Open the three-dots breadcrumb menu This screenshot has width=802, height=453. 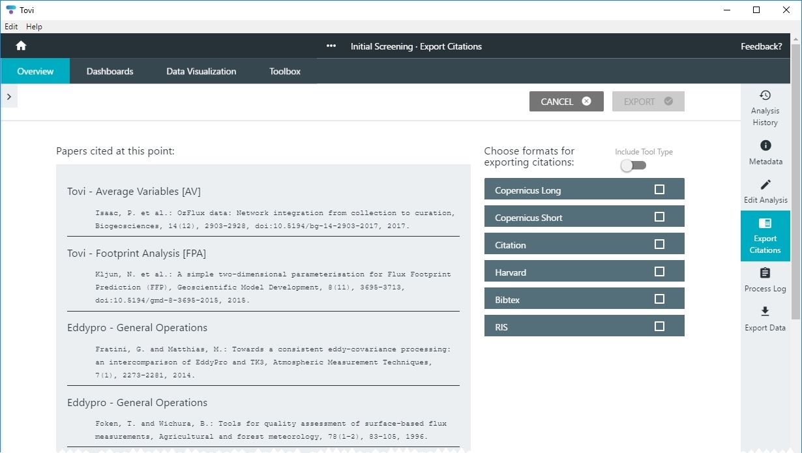pos(331,46)
